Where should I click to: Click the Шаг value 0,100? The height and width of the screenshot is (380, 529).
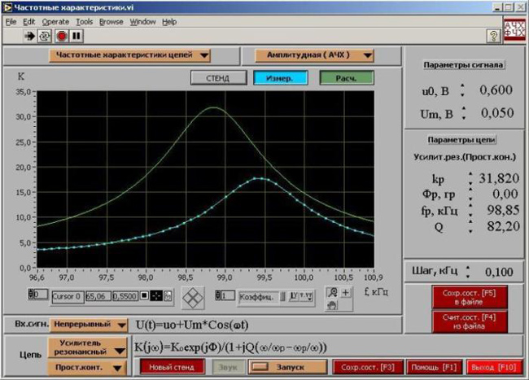pyautogui.click(x=499, y=272)
